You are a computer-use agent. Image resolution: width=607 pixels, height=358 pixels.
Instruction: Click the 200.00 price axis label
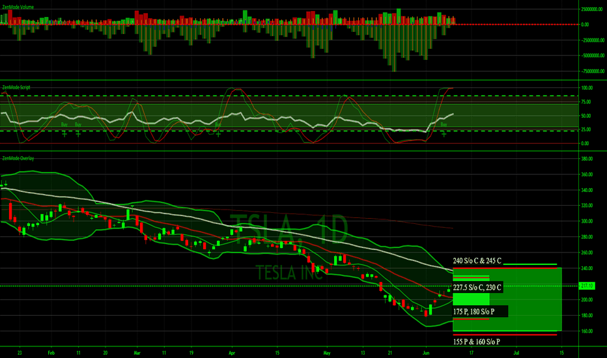pos(587,299)
